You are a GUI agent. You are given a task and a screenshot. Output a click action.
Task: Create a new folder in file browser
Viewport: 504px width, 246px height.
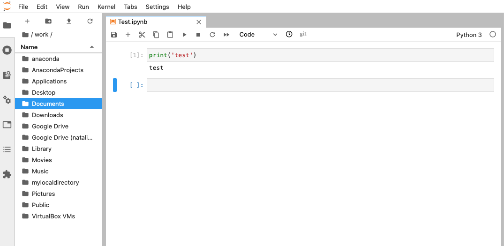click(x=48, y=21)
